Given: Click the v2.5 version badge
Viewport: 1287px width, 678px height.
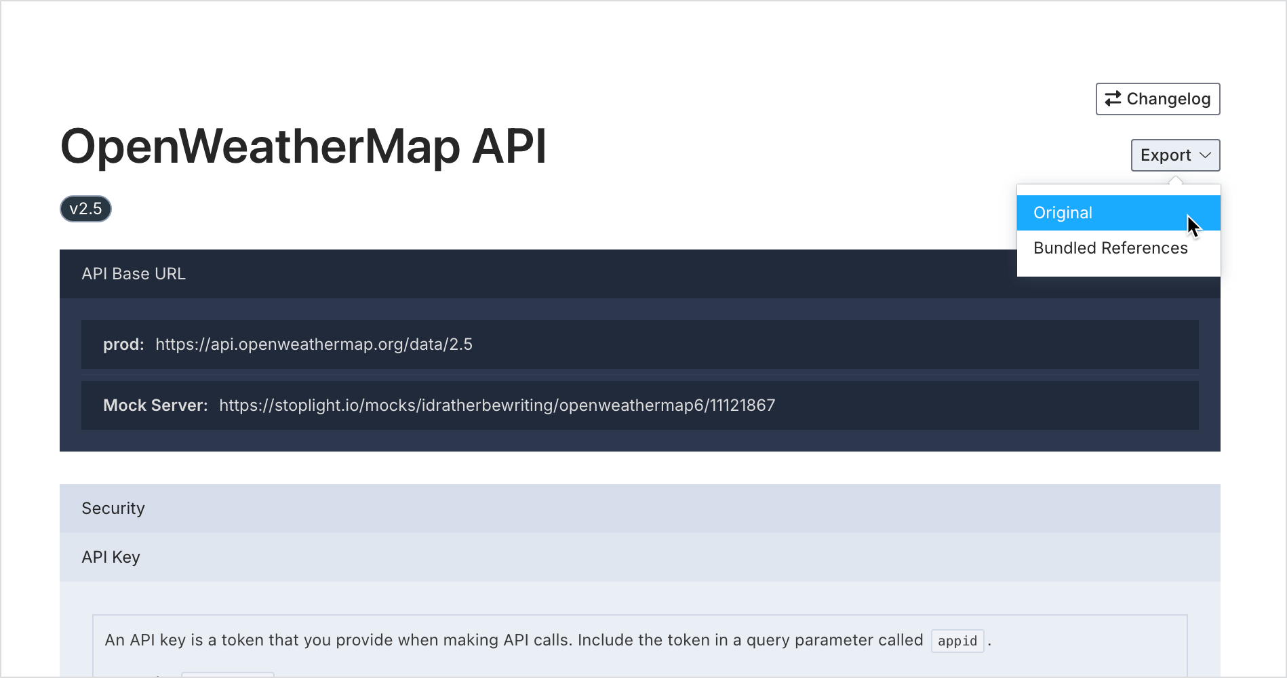Looking at the screenshot, I should [85, 209].
